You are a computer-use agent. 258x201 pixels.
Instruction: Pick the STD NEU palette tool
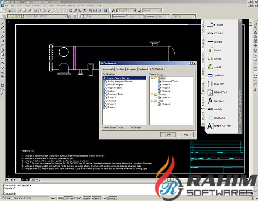point(215,33)
